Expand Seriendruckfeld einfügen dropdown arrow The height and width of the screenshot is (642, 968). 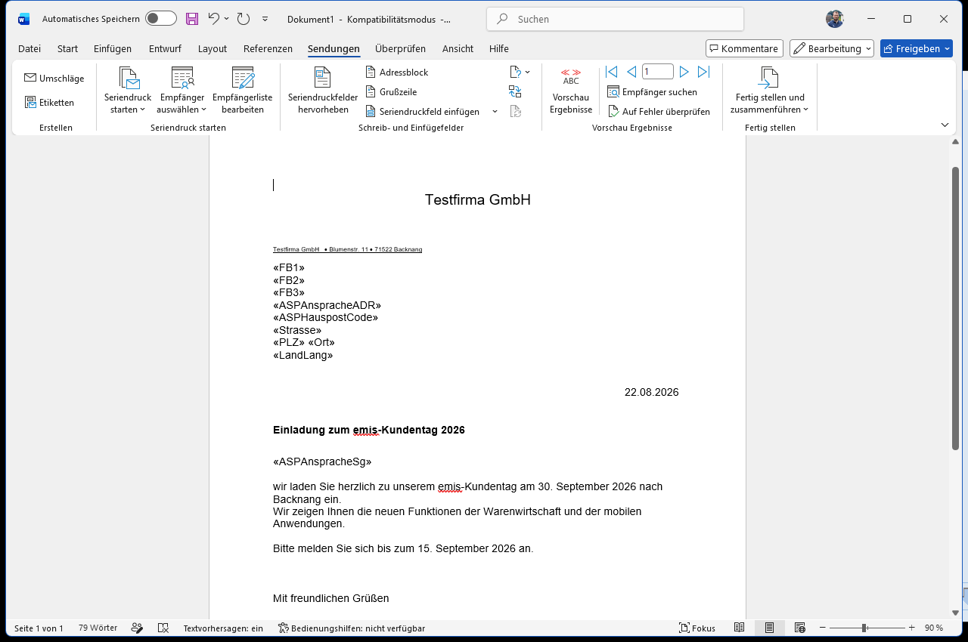(x=495, y=112)
